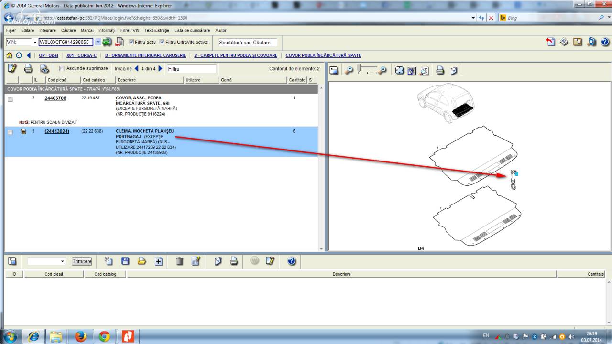Click the red arrow document icon top right

point(551,42)
